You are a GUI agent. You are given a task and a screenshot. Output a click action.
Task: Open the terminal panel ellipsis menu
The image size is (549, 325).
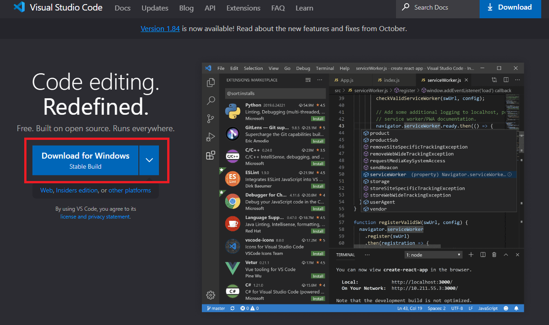pos(367,255)
